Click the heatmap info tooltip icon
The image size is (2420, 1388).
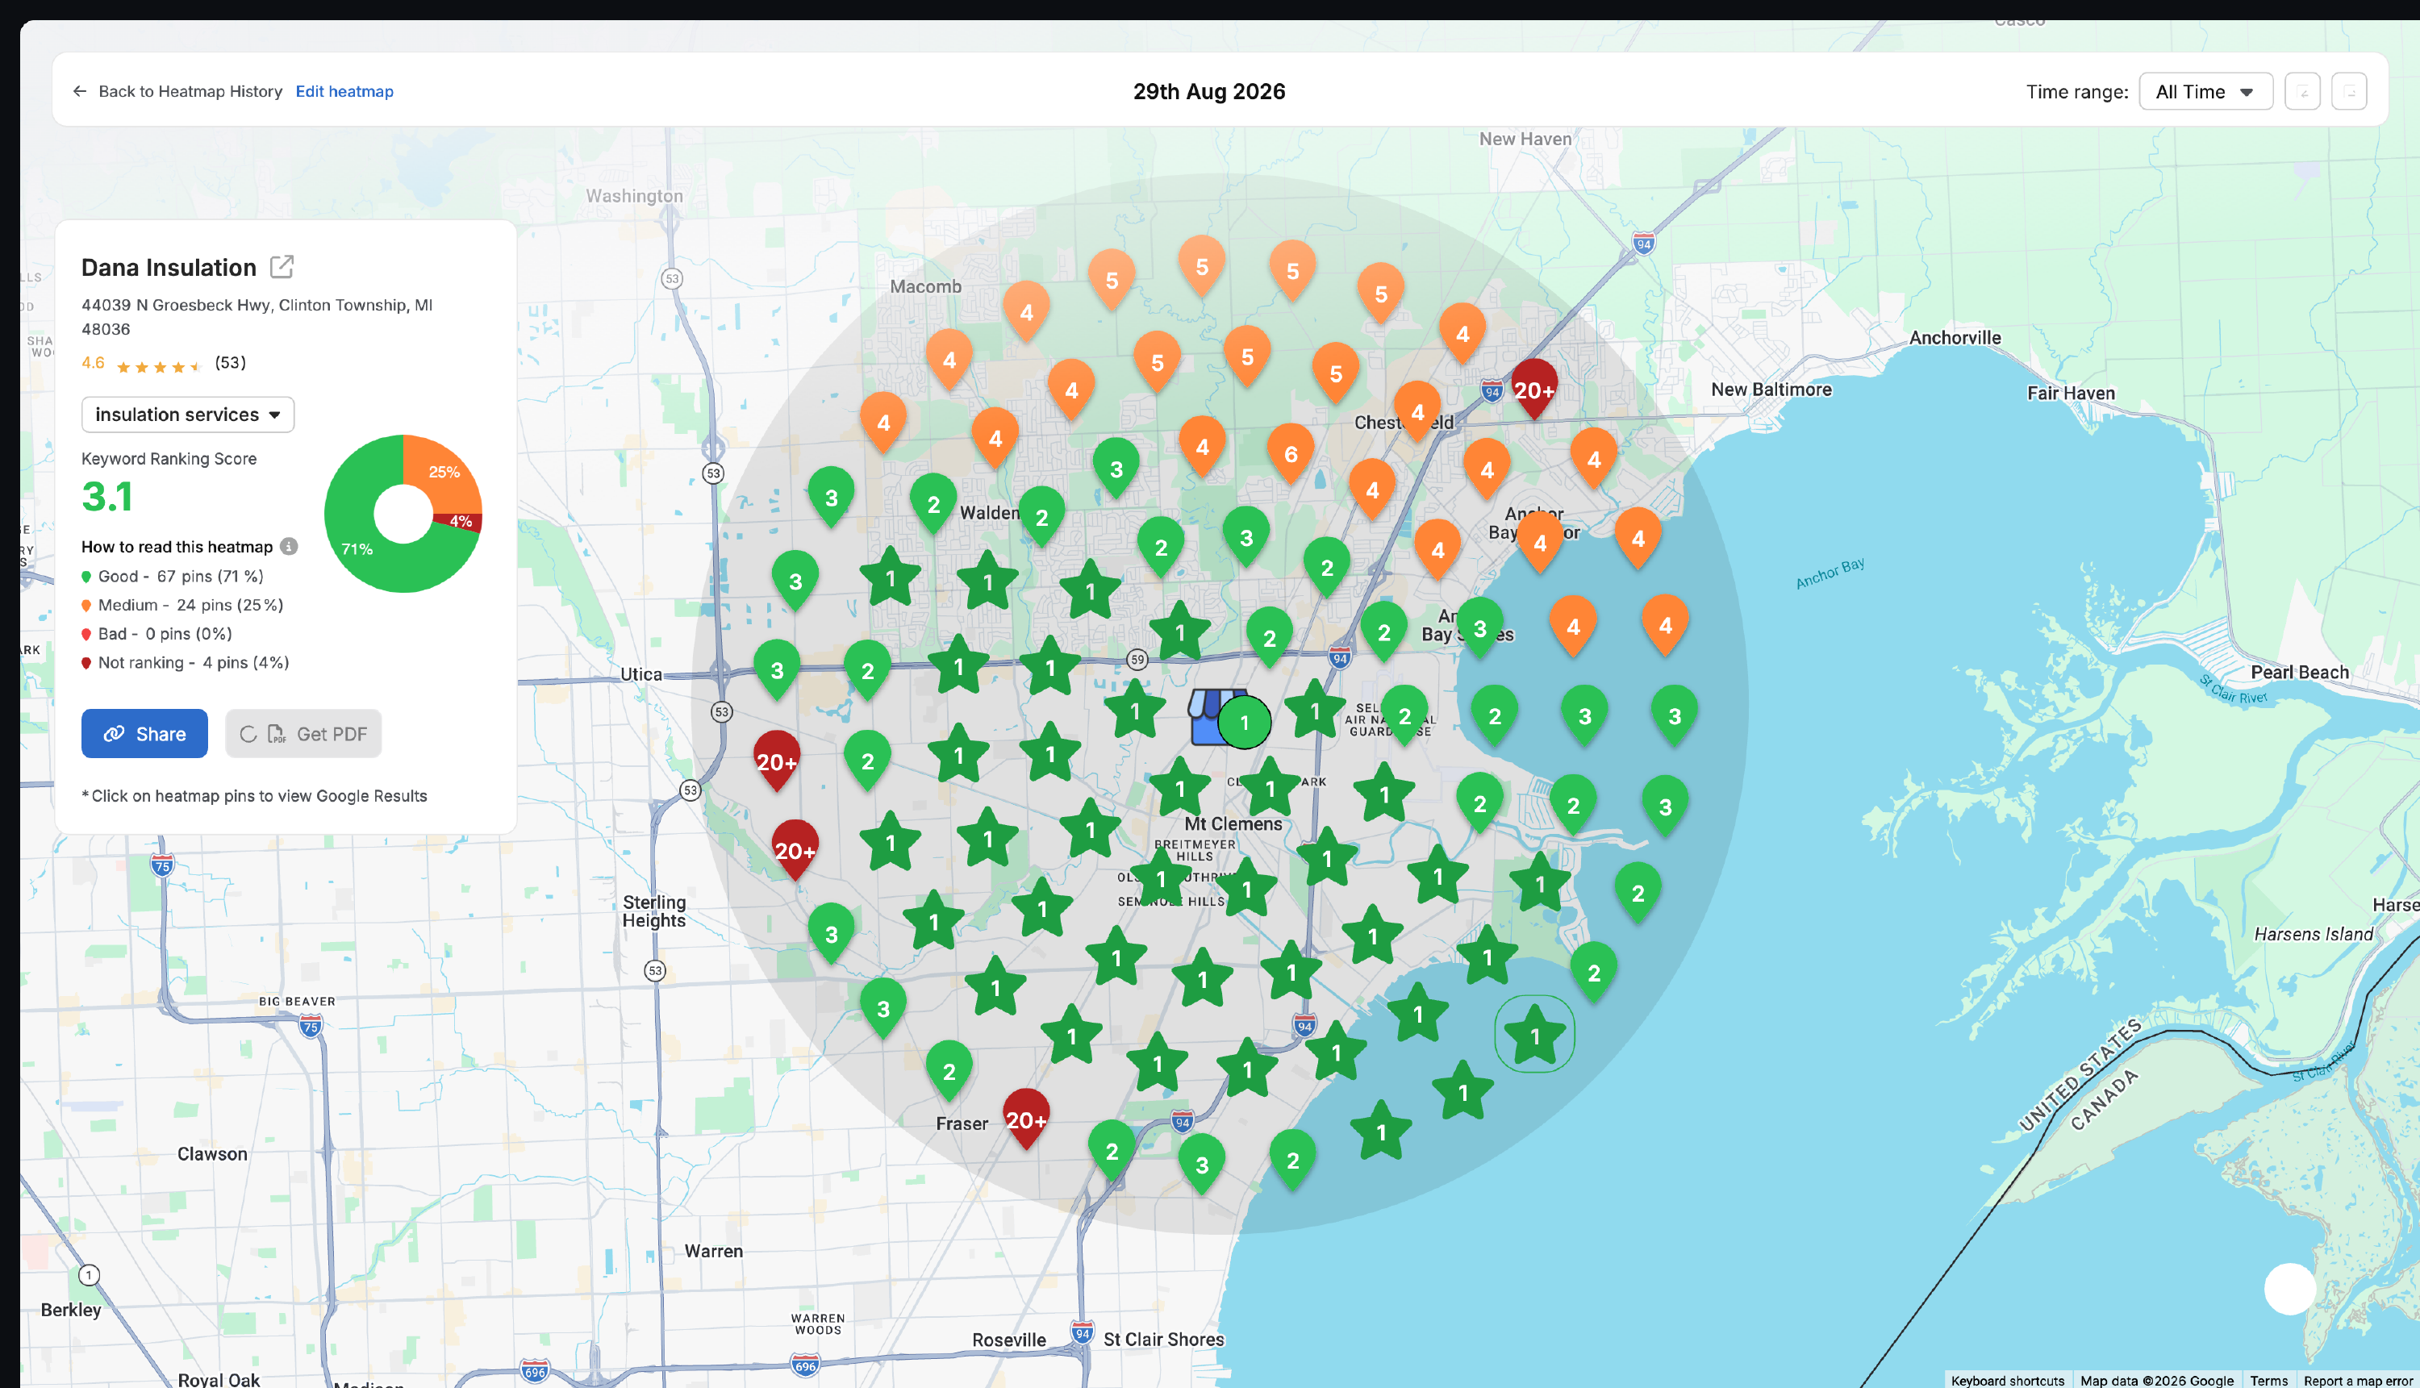289,546
